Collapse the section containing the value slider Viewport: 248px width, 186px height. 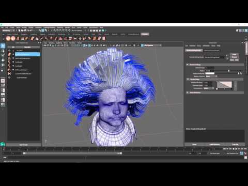coord(188,65)
